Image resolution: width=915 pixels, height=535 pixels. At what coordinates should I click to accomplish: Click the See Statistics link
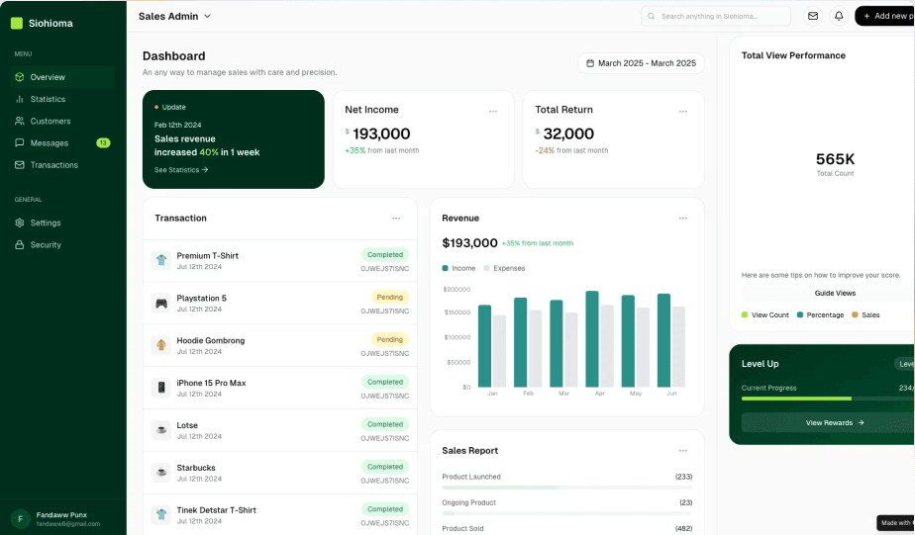click(x=181, y=170)
